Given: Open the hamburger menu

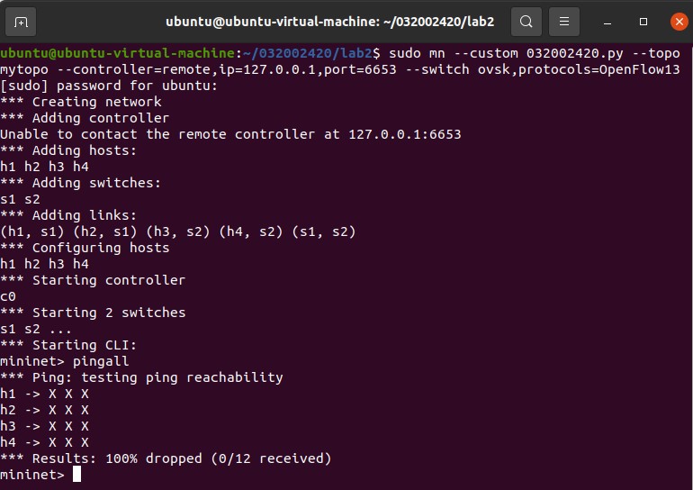Looking at the screenshot, I should (564, 22).
